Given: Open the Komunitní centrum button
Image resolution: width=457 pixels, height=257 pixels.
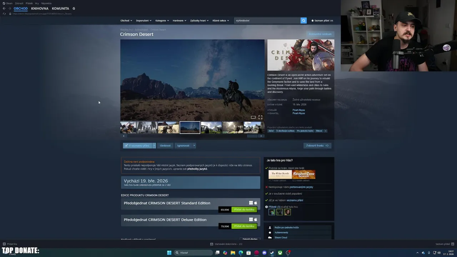Looking at the screenshot, I should click(x=320, y=34).
